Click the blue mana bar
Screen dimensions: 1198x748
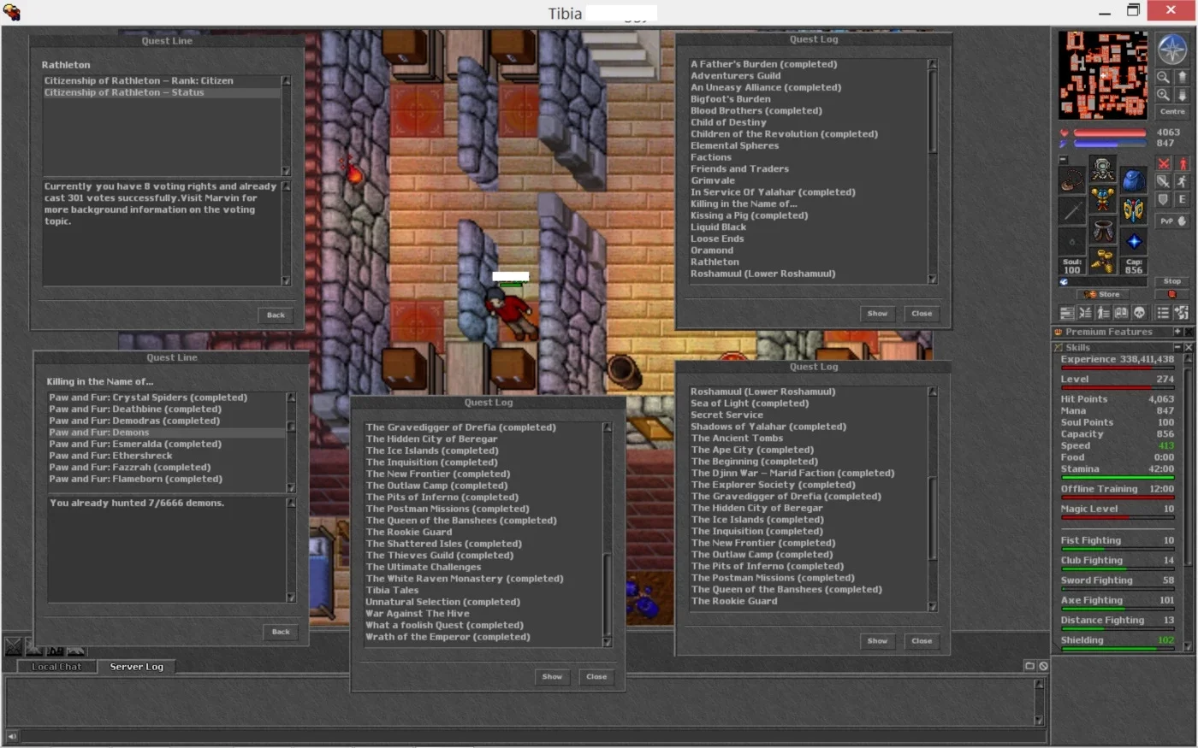(1110, 144)
